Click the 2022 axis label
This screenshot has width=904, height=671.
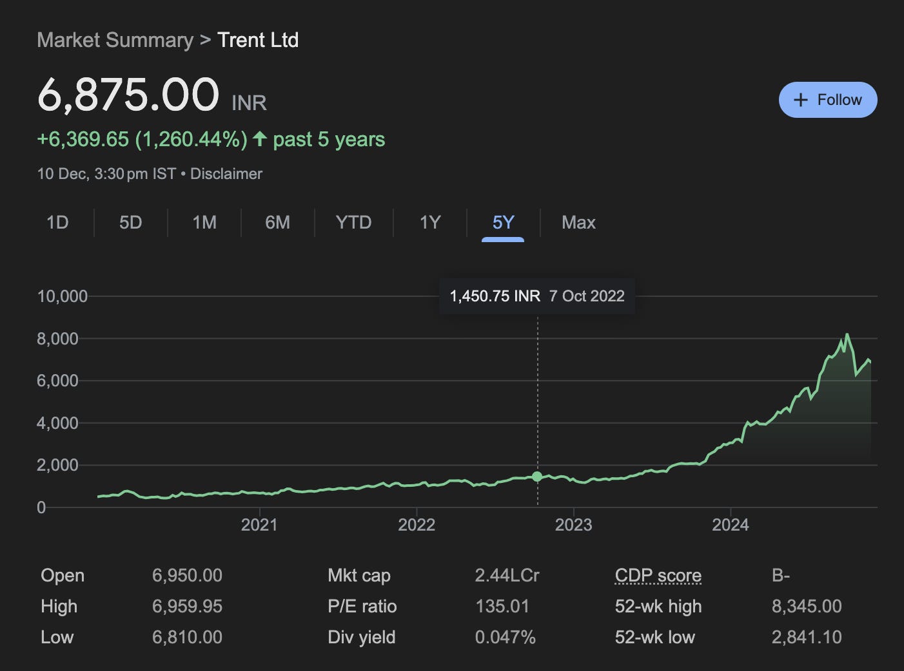417,525
